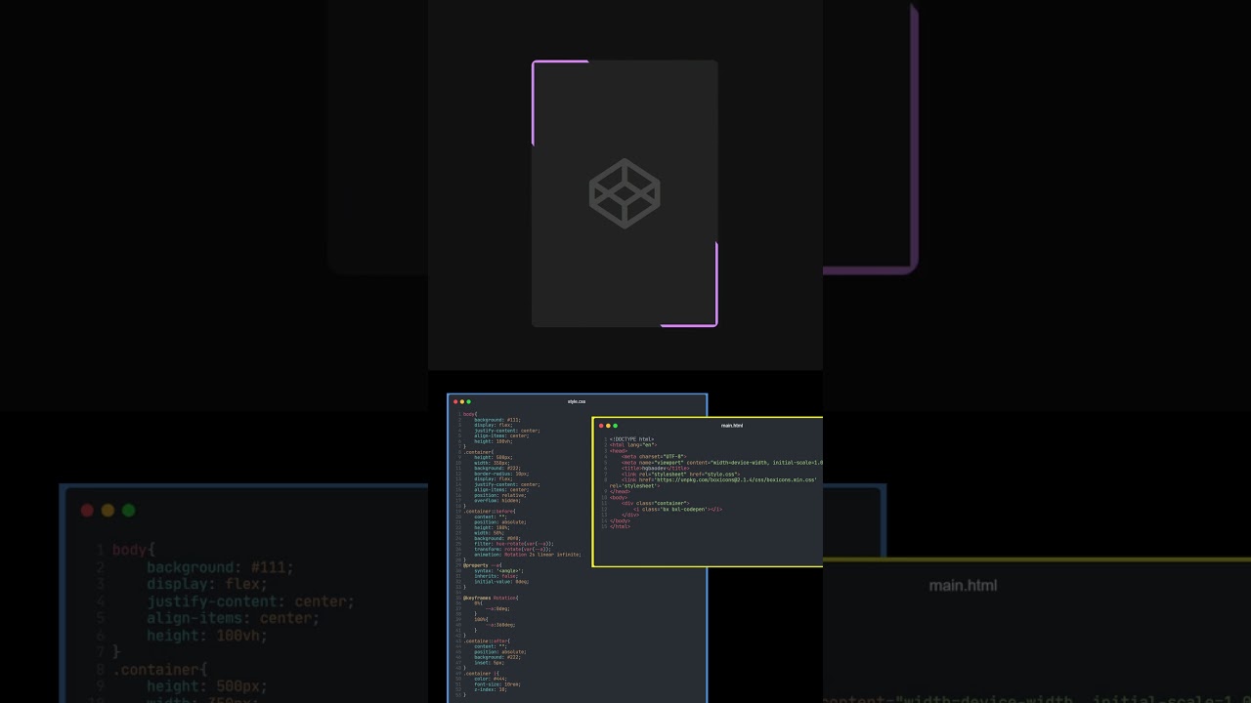
Task: Click the style.css window title
Action: click(x=577, y=401)
